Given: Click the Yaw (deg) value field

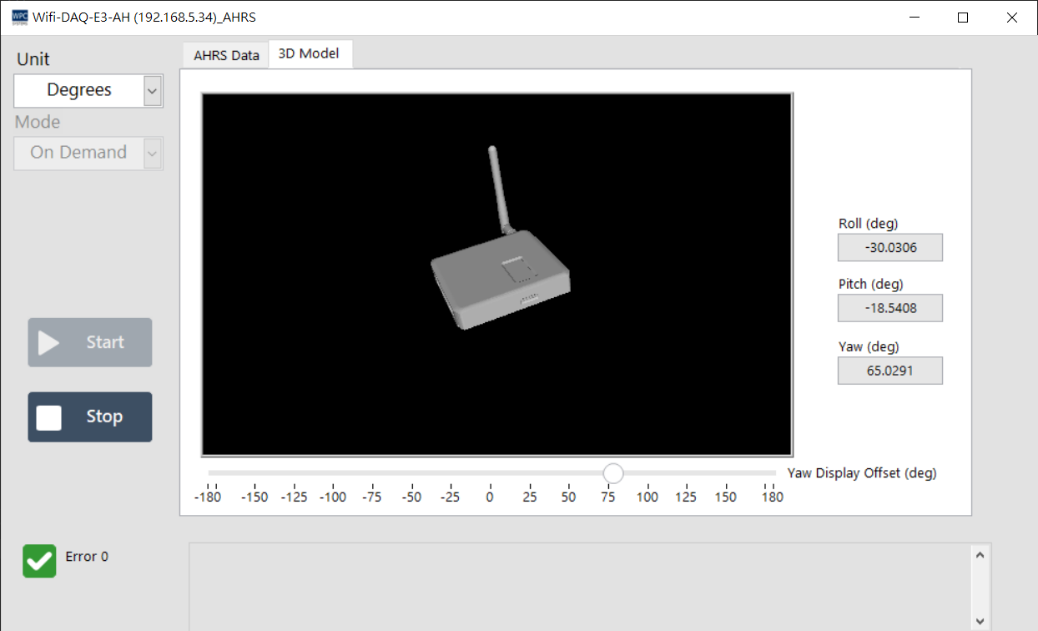Looking at the screenshot, I should pyautogui.click(x=890, y=371).
